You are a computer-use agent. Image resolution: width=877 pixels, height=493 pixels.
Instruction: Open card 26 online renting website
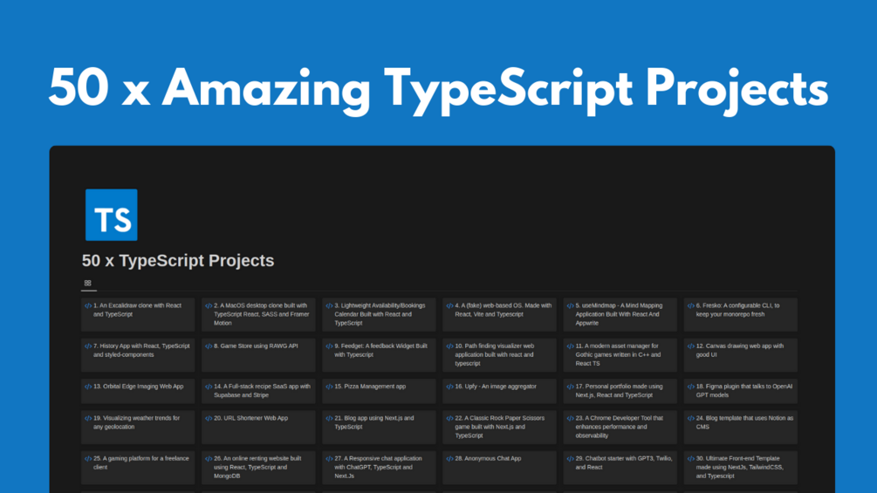coord(258,468)
